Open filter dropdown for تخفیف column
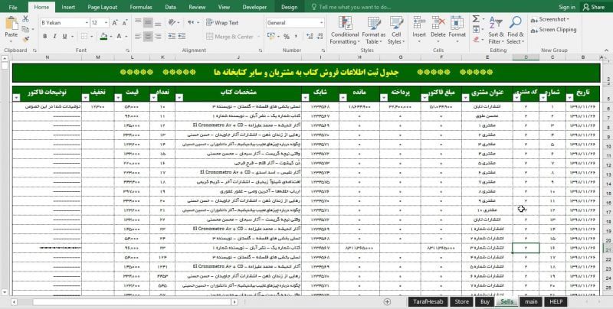 [x=86, y=98]
